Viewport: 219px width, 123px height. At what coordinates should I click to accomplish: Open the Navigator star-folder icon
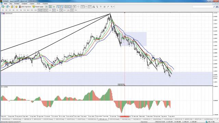coord(16,7)
